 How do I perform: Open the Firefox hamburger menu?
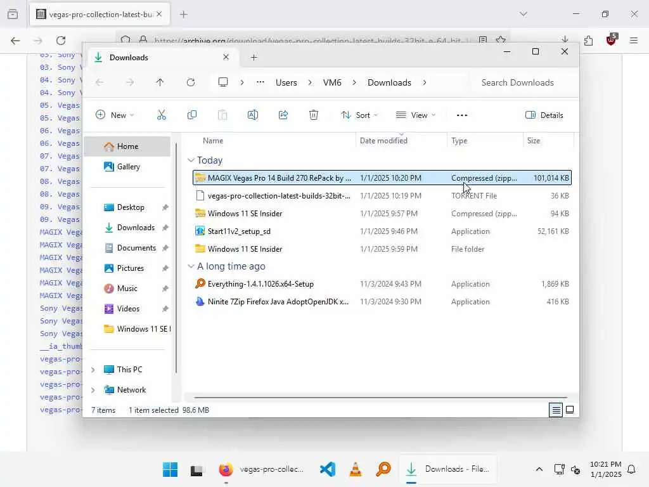(x=634, y=40)
